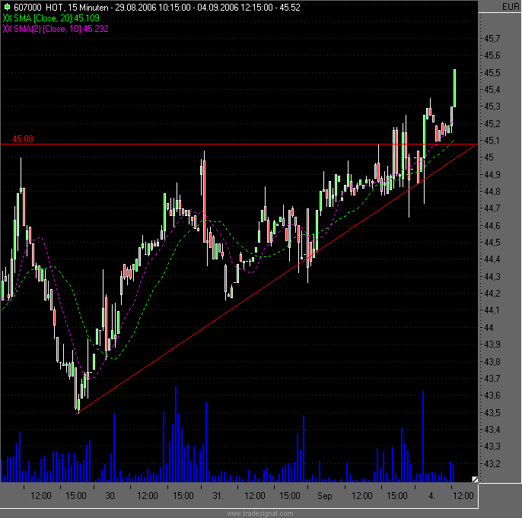Click the '15:00' label just before 'Sep'

click(290, 496)
